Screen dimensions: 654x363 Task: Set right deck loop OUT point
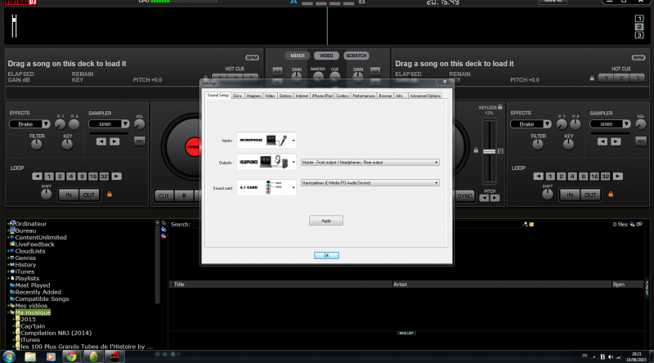pos(590,195)
